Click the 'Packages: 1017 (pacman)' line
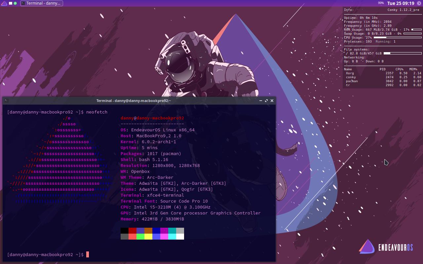This screenshot has width=423, height=264. [151, 153]
